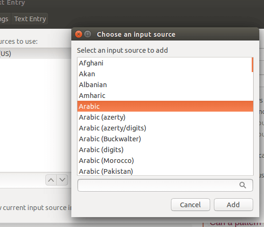Open the Text Entry breadcrumb tab
Screen dimensions: 264x227
coord(30,19)
